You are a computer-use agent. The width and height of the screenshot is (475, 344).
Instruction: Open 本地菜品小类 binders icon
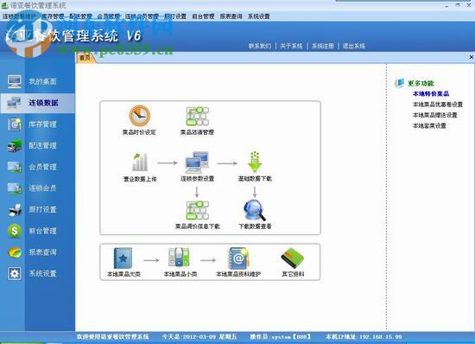pyautogui.click(x=180, y=258)
